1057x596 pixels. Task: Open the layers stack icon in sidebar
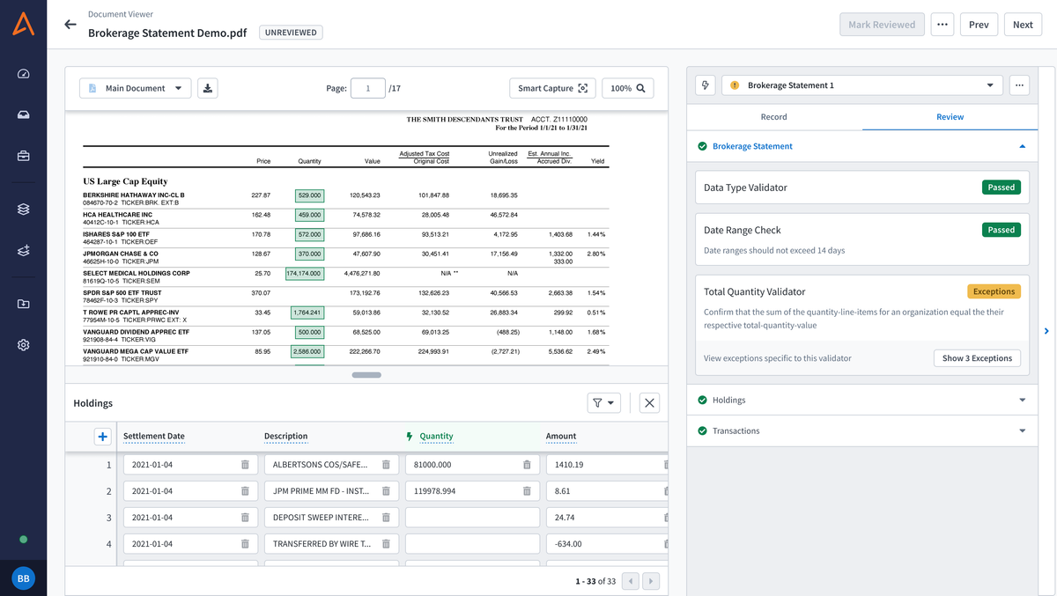pos(24,210)
